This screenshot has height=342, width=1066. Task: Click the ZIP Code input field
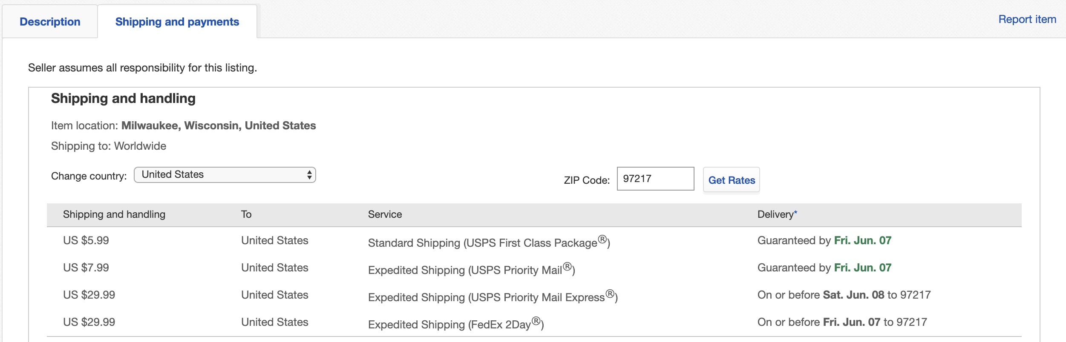click(655, 179)
